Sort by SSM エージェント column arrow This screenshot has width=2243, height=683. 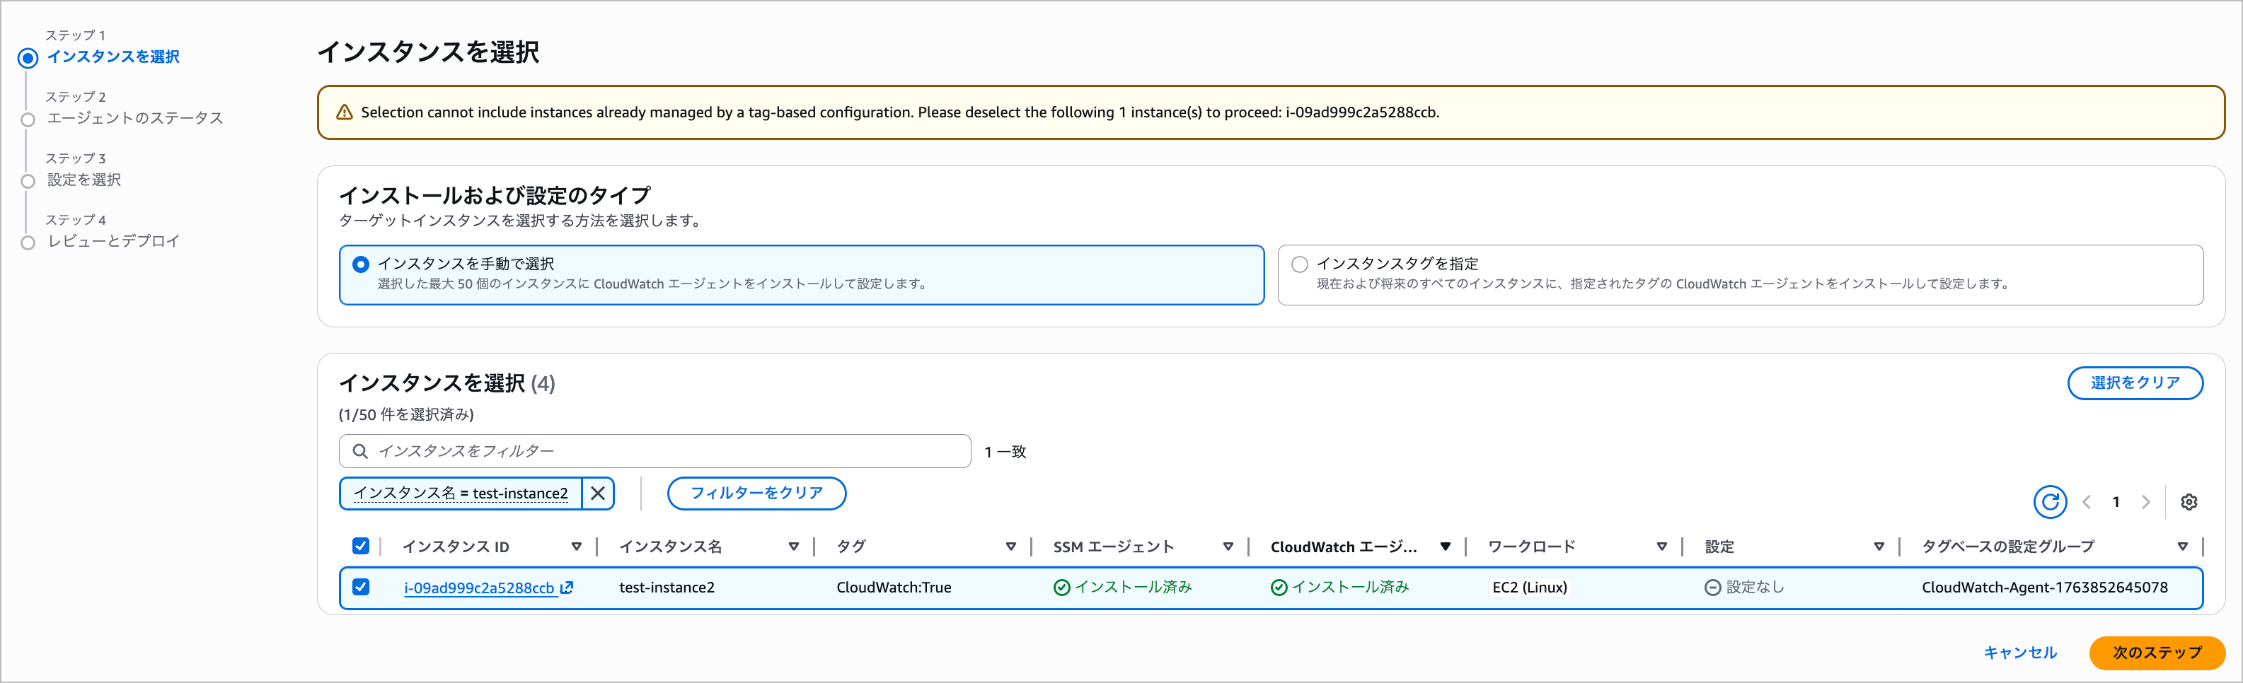[1228, 547]
